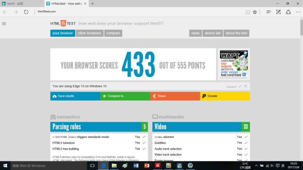The height and width of the screenshot is (170, 303).
Task: Click the green Compare to button
Action: (x=125, y=96)
